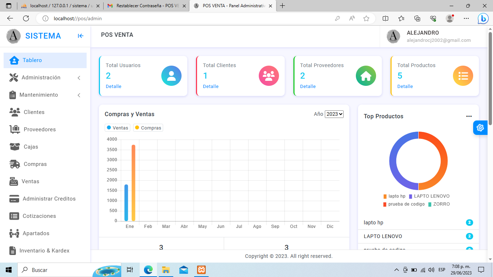Click the Total Usuarios user icon

[x=171, y=76]
